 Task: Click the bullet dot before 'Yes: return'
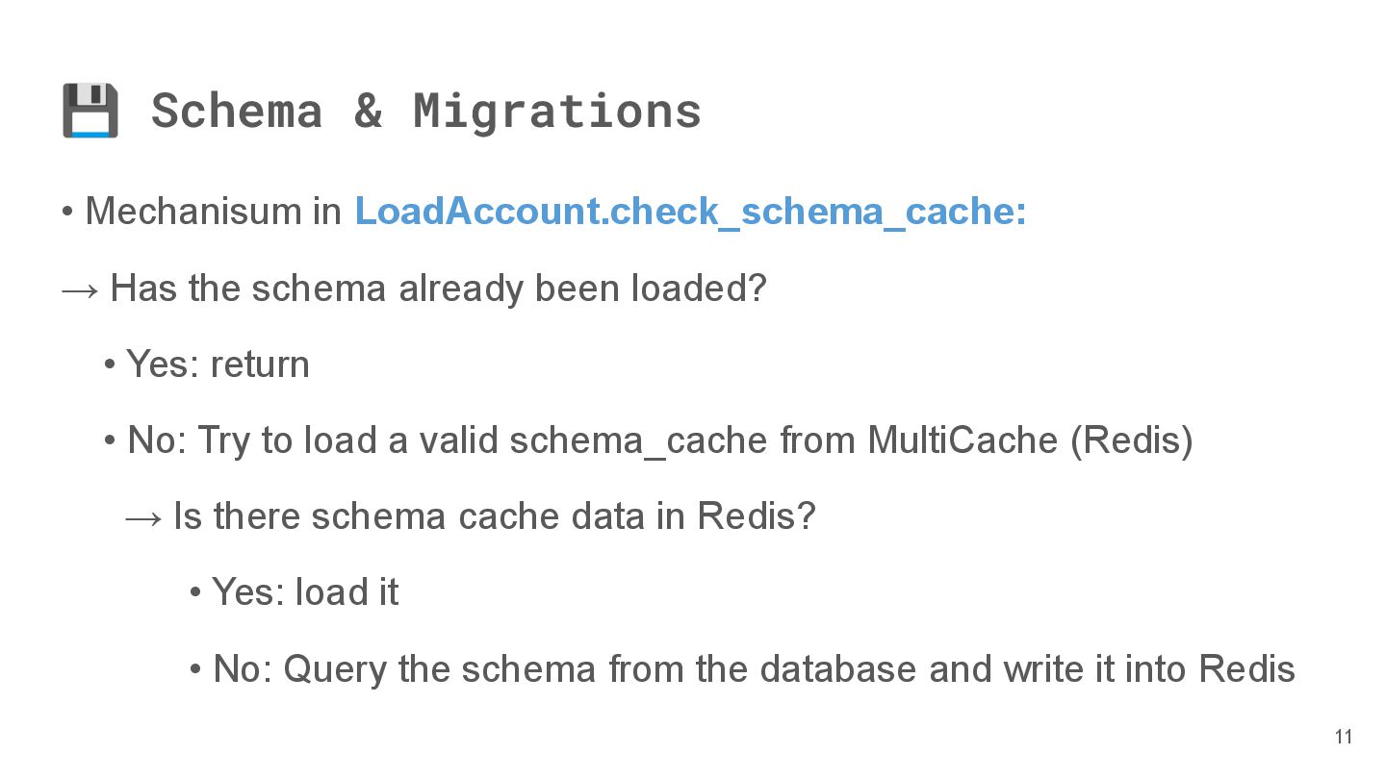110,364
